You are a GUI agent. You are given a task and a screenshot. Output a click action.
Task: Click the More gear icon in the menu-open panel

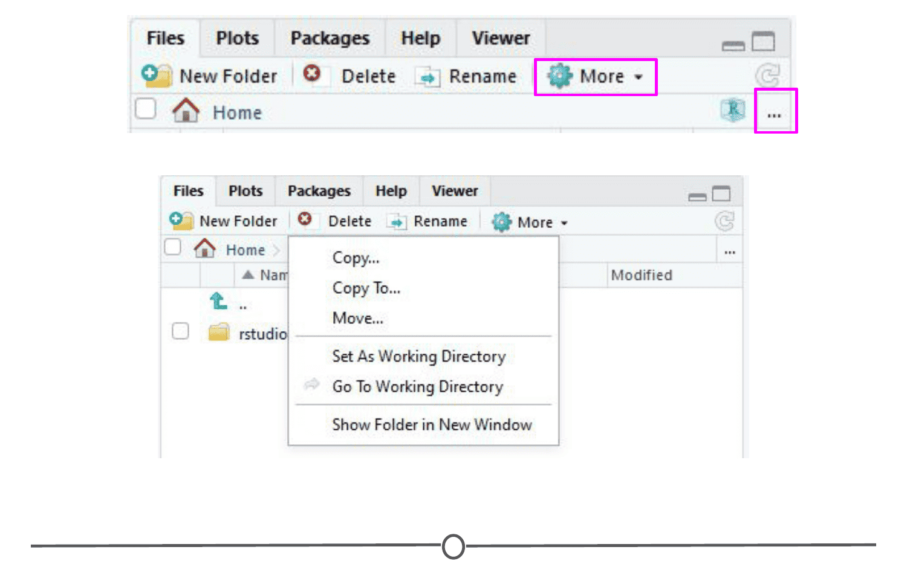pos(502,222)
